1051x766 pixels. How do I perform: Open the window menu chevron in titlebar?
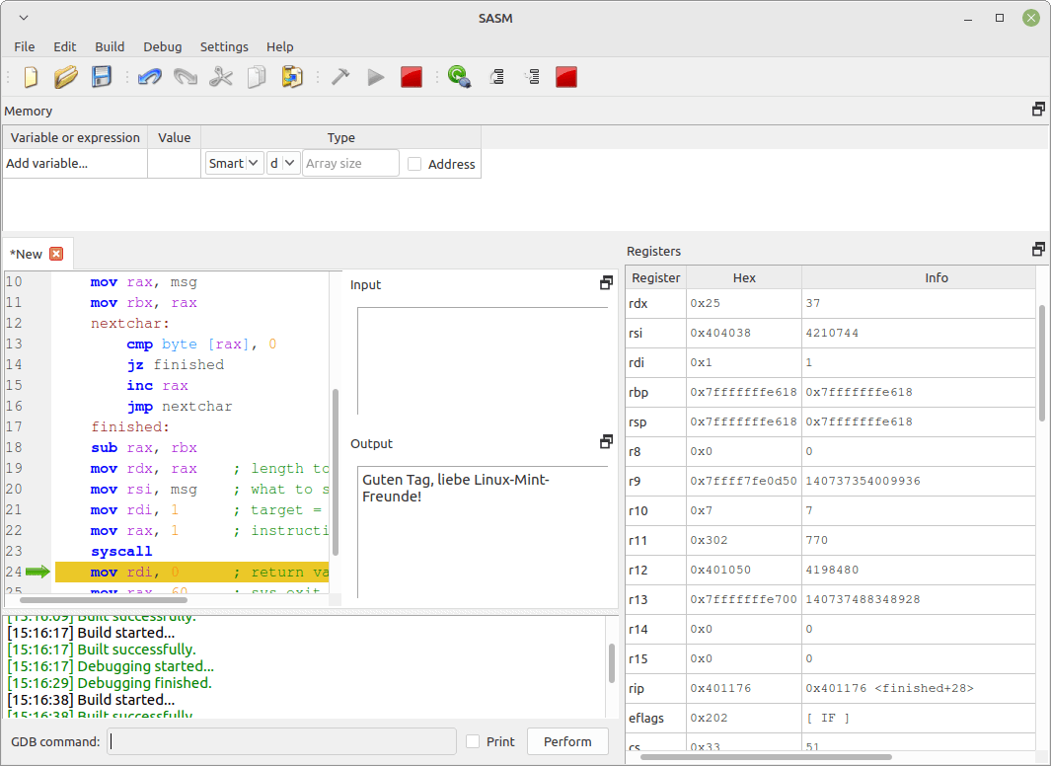coord(23,17)
